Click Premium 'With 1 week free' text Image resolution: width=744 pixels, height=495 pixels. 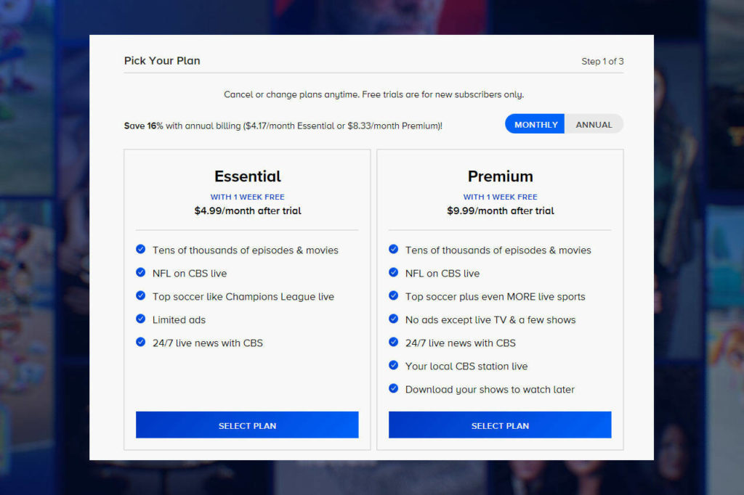point(500,197)
